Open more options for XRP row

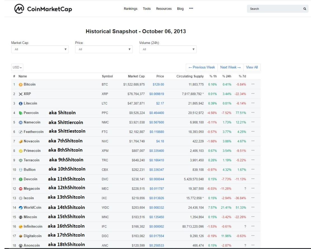coord(253,94)
